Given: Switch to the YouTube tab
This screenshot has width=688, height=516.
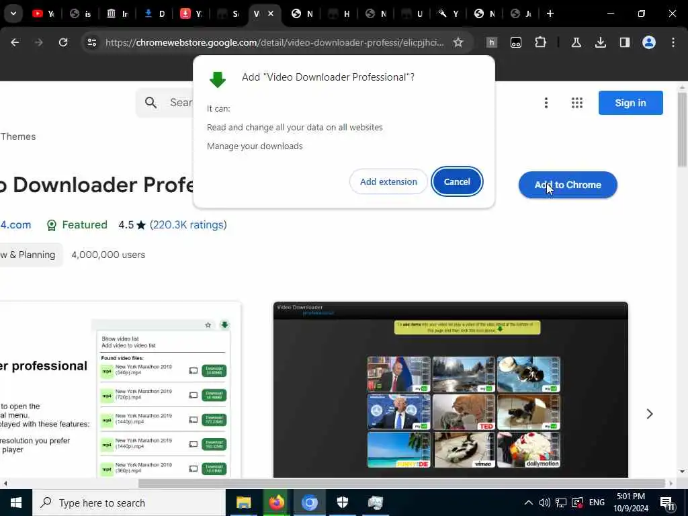Looking at the screenshot, I should click(x=44, y=13).
